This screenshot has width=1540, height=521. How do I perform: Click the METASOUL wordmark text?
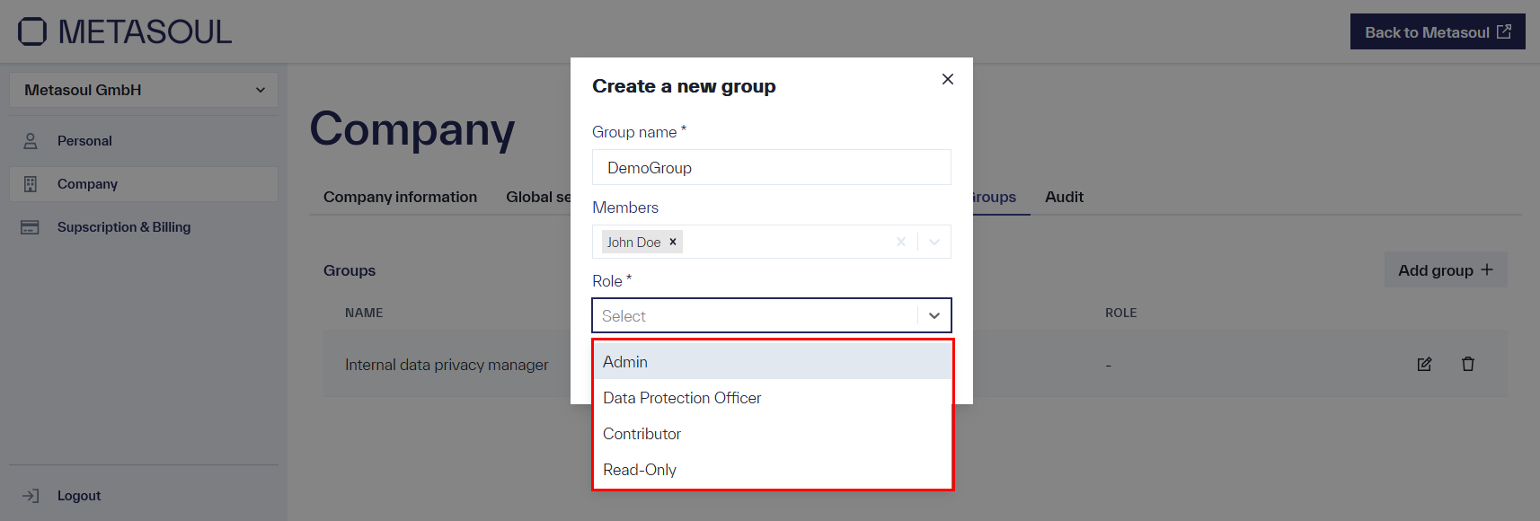pos(145,31)
